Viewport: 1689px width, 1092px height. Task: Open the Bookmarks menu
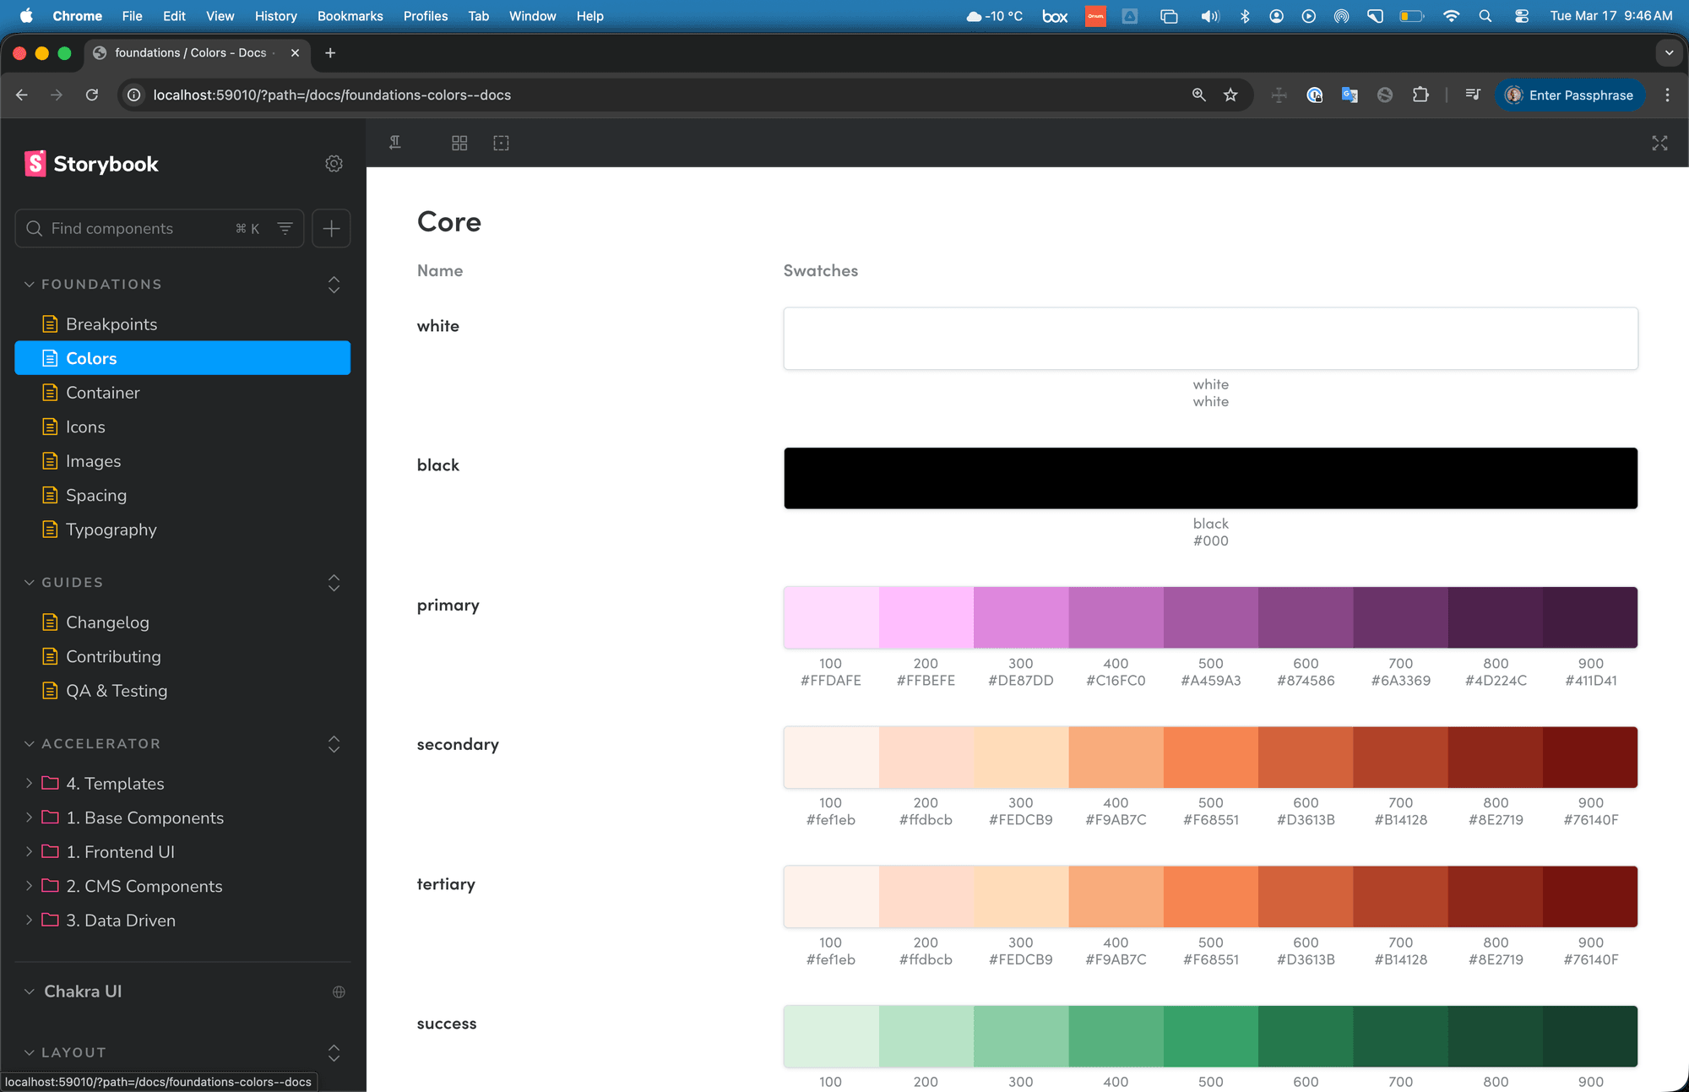click(x=350, y=16)
